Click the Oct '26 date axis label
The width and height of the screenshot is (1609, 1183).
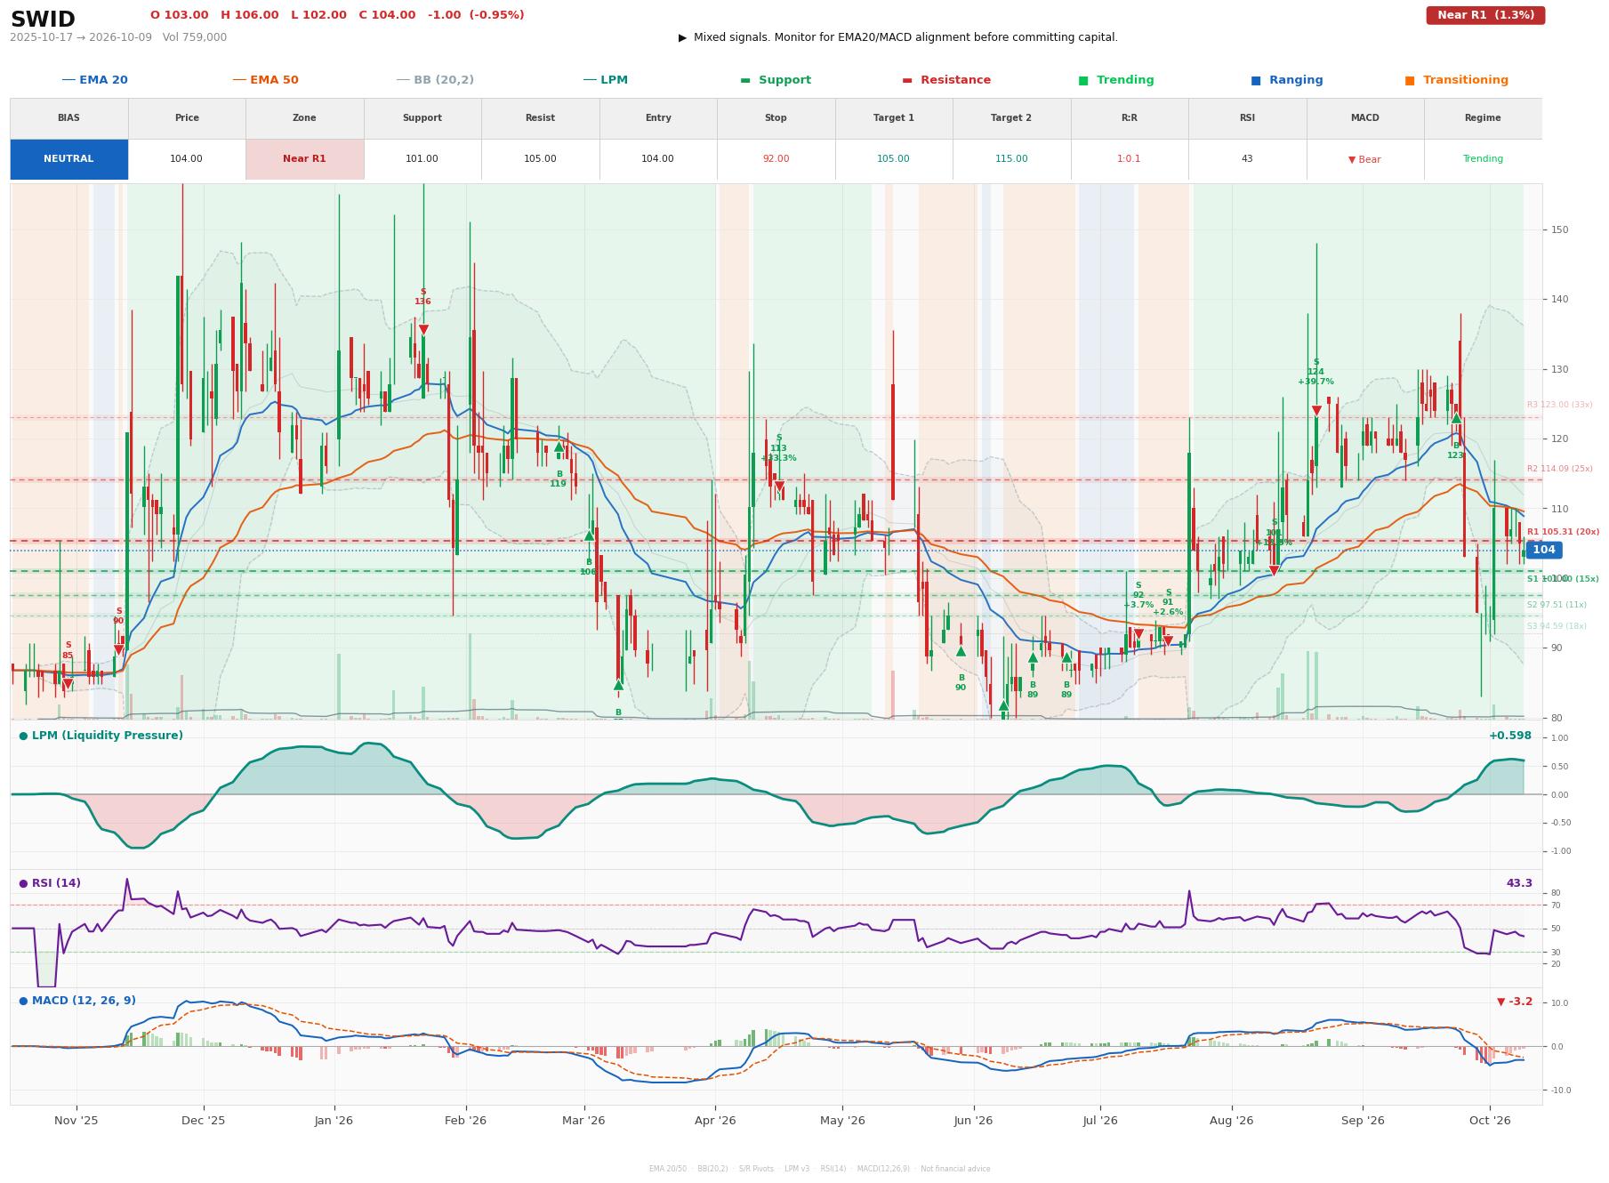(1491, 1121)
